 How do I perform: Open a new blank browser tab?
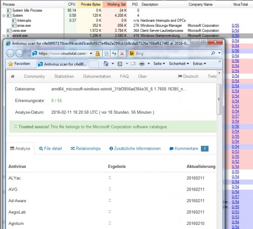click(x=94, y=64)
